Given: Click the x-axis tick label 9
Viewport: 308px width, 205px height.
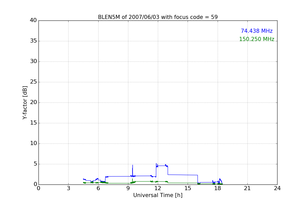Looking at the screenshot, I should coord(128,188).
